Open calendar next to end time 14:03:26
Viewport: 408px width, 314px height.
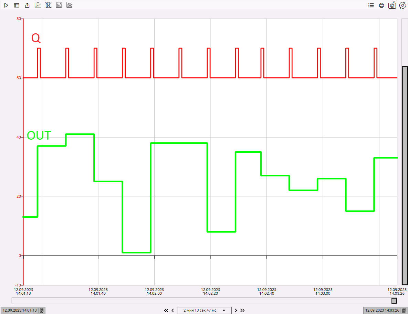[405, 311]
